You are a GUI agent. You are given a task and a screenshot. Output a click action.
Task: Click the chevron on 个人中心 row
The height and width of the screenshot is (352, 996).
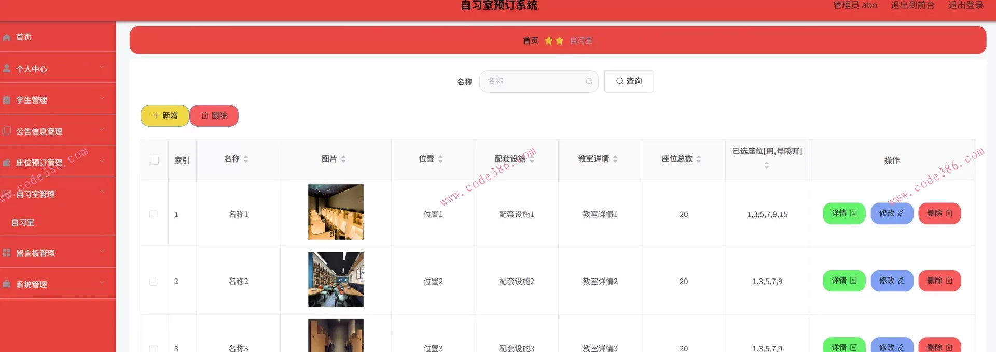tap(102, 67)
